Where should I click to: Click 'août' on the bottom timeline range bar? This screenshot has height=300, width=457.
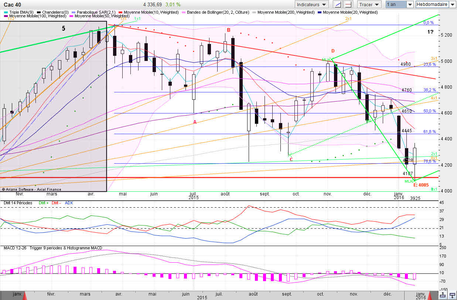click(253, 294)
